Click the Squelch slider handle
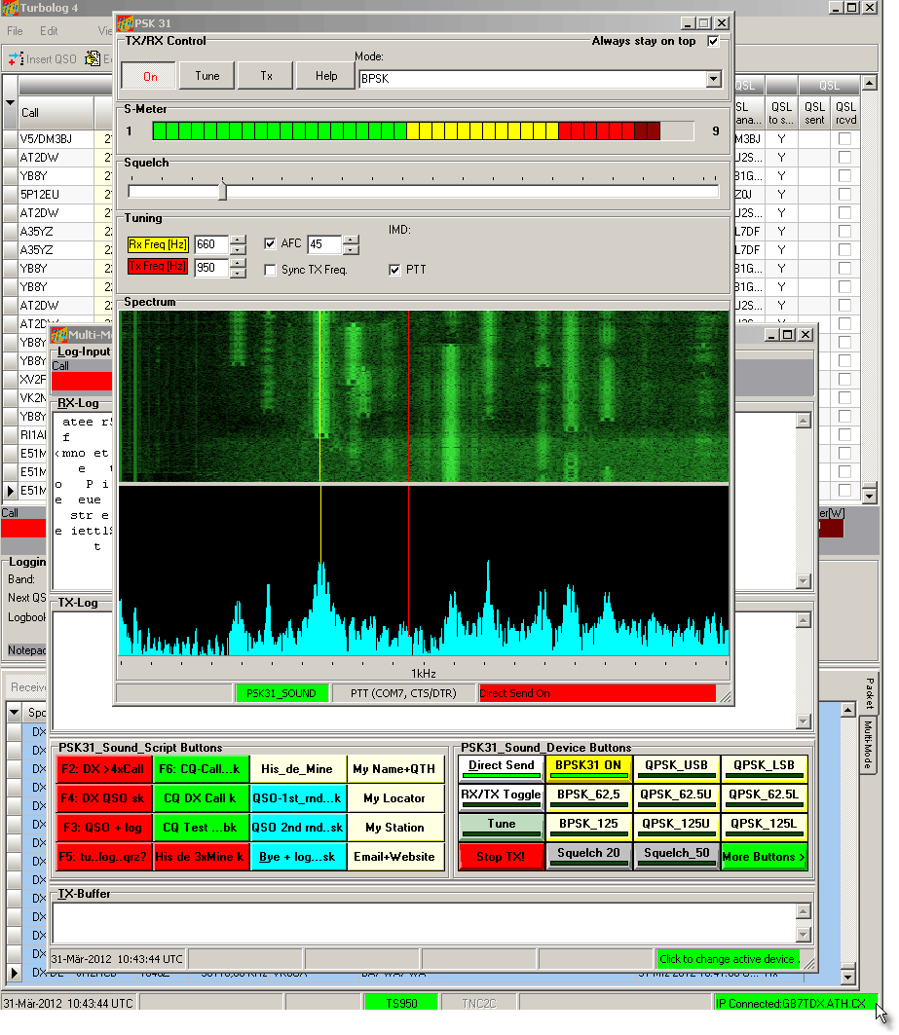The width and height of the screenshot is (899, 1035). pyautogui.click(x=223, y=192)
